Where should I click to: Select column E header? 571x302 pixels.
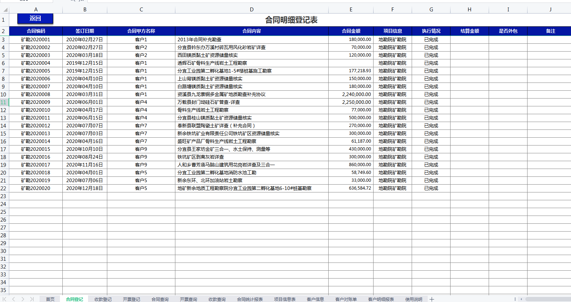tap(351, 10)
